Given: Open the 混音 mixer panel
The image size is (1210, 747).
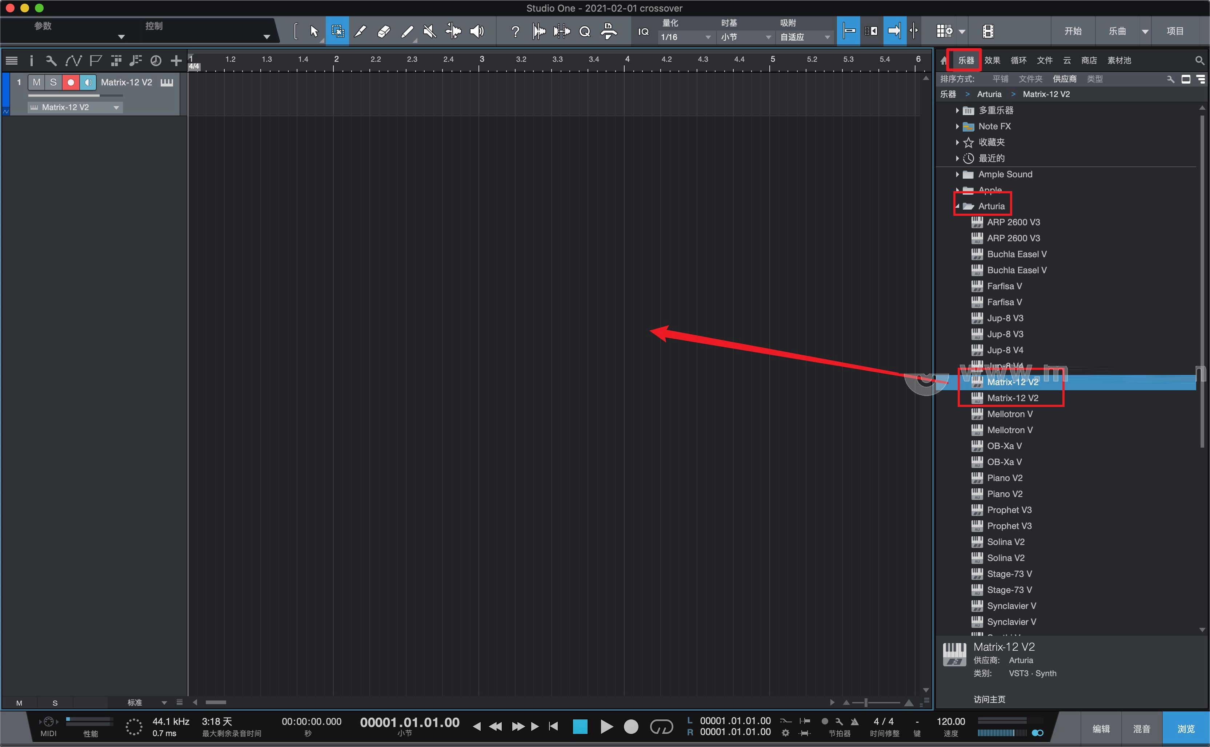Looking at the screenshot, I should (1141, 729).
